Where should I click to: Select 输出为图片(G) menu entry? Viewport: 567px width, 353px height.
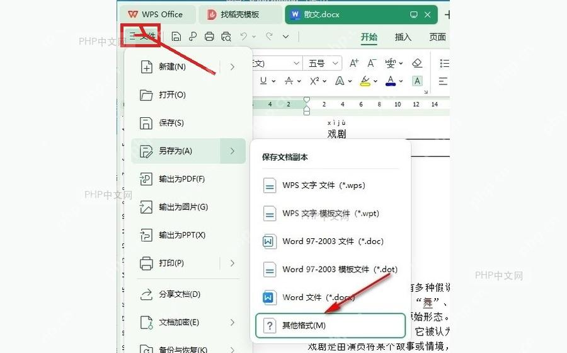point(188,207)
